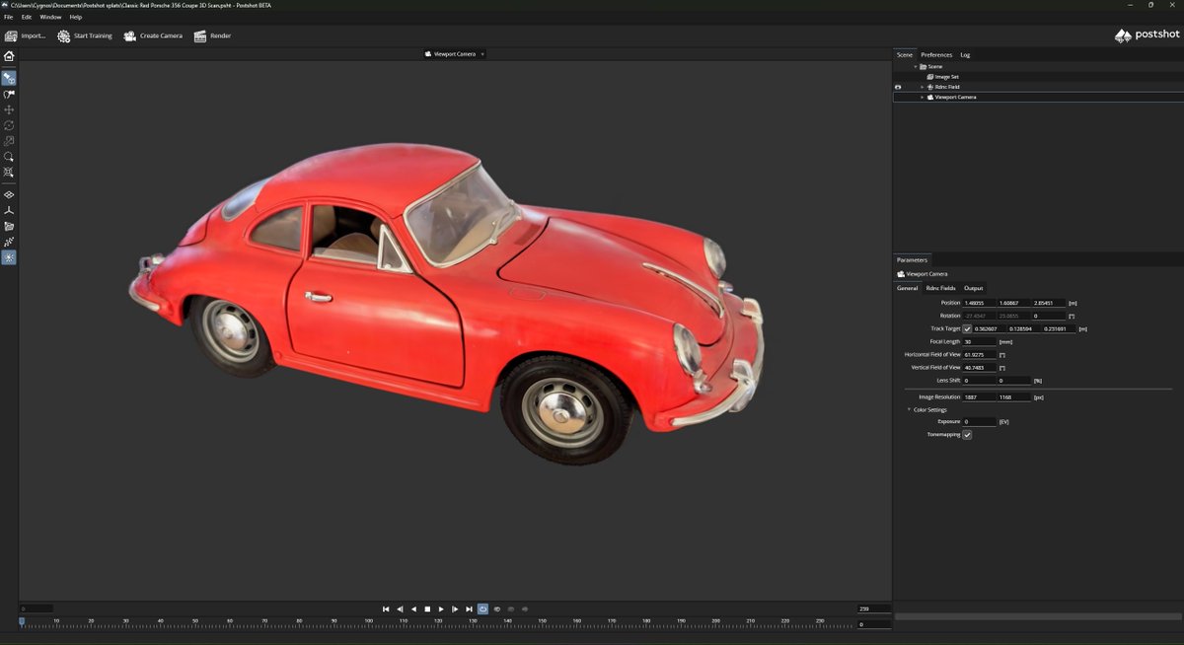The image size is (1184, 645).
Task: Select the Scene tab
Action: coord(904,54)
